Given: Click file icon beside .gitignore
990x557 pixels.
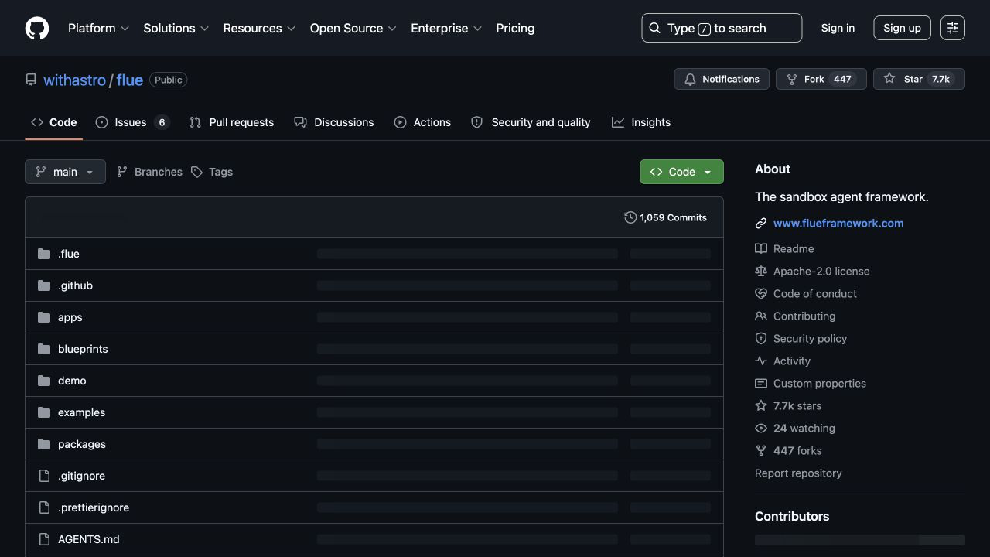Looking at the screenshot, I should pos(44,476).
